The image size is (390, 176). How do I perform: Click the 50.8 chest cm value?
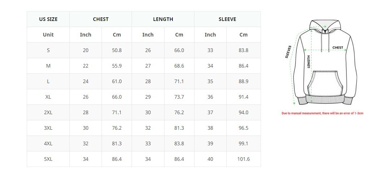click(117, 50)
